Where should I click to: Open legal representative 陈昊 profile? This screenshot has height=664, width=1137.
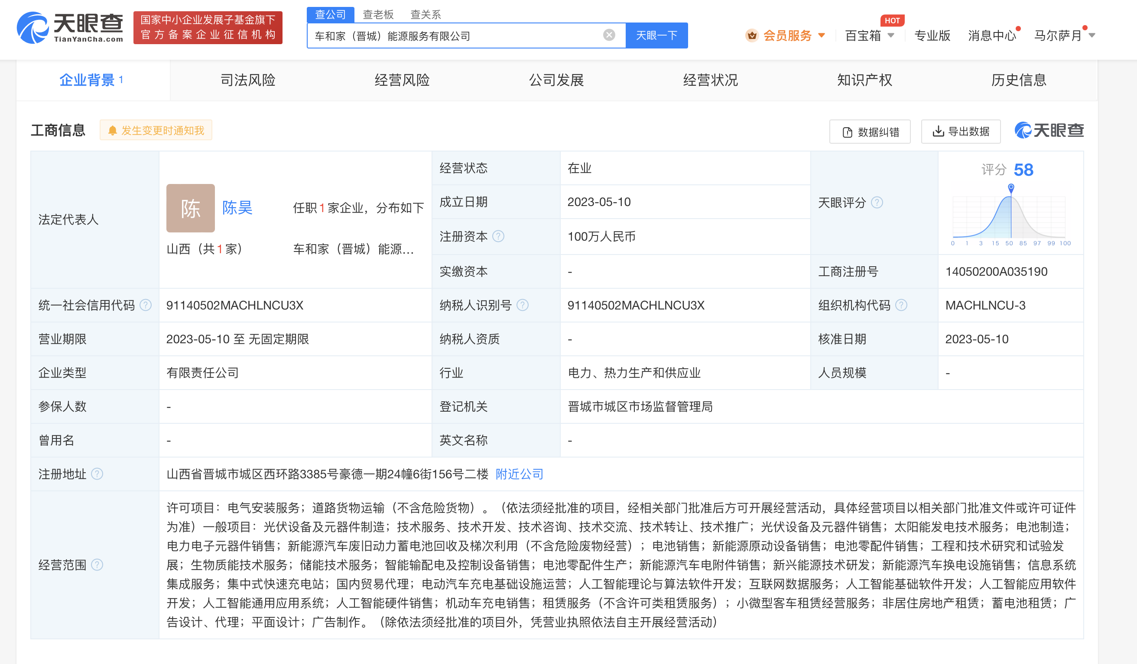point(237,208)
